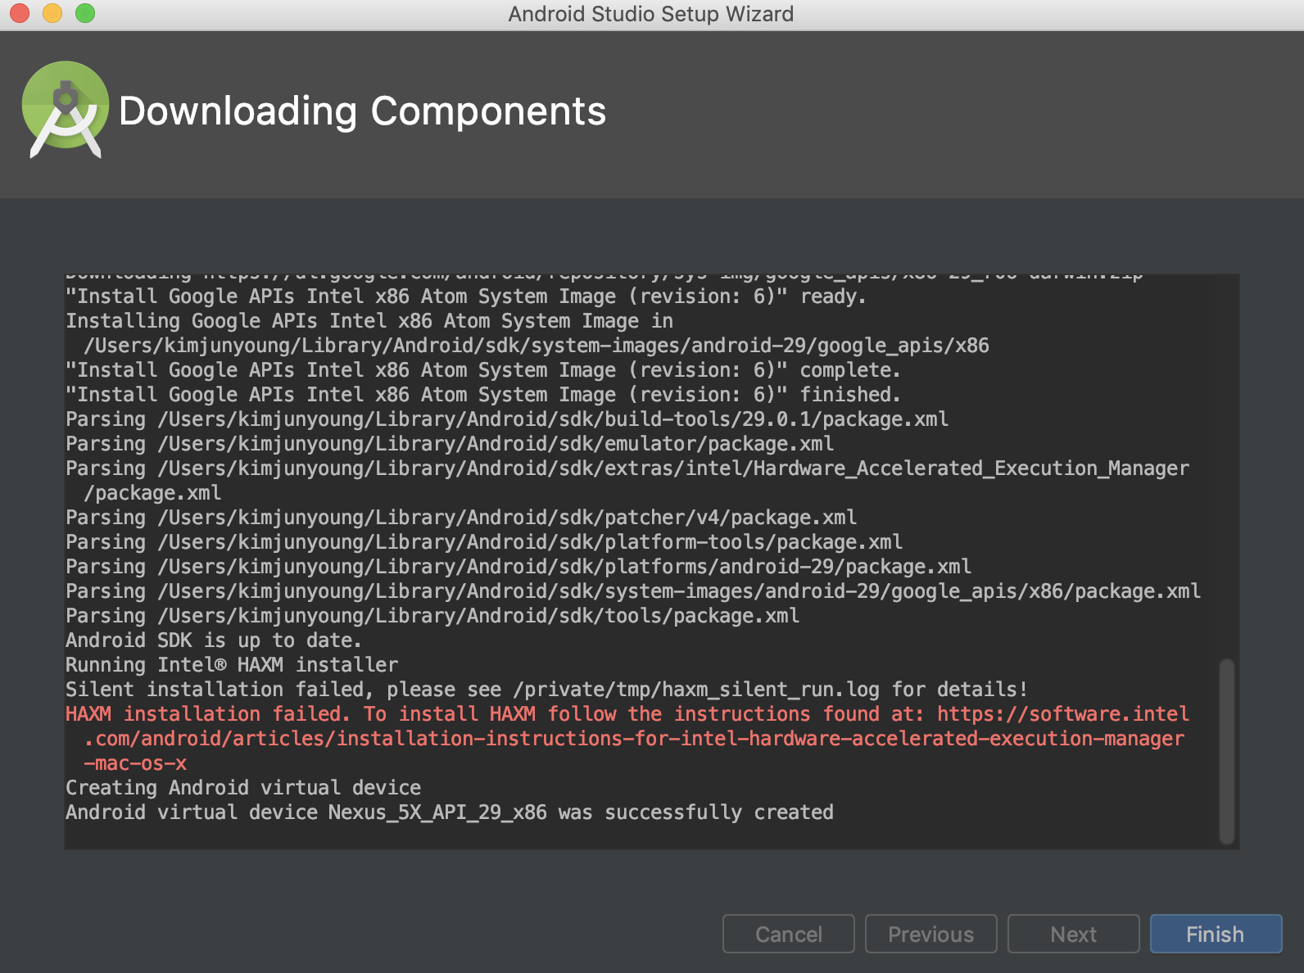Click the Parsing Hardware_Accelerated_Execution_Manager line
The width and height of the screenshot is (1304, 973).
coord(627,468)
